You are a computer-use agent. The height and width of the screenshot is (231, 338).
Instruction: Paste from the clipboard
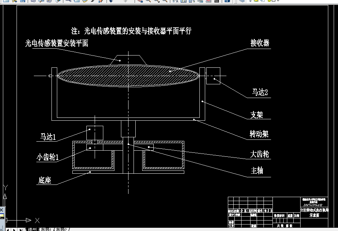(x=85, y=1)
